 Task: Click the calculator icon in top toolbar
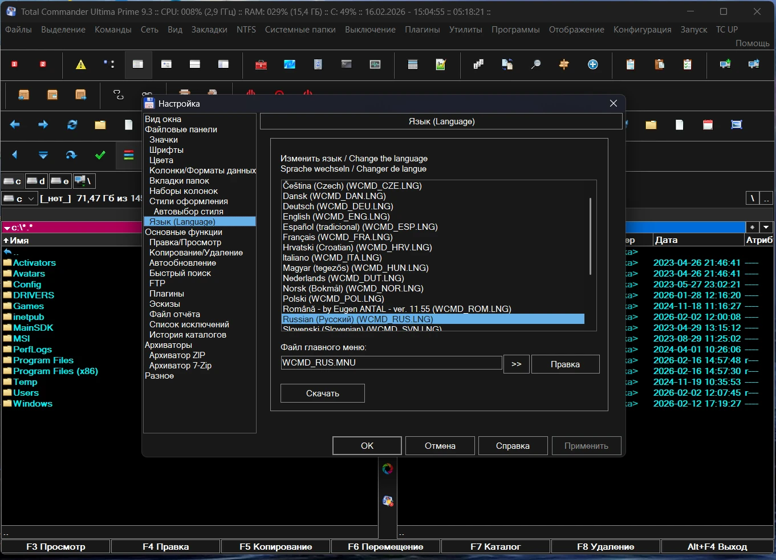click(x=413, y=64)
